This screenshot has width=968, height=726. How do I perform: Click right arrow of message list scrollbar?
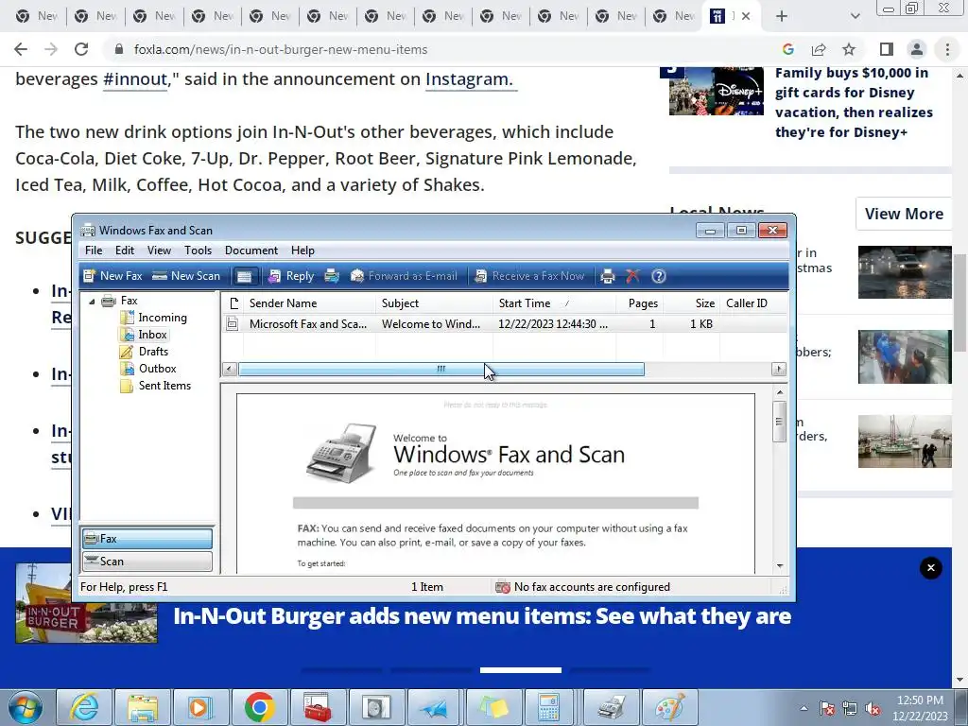pyautogui.click(x=779, y=370)
